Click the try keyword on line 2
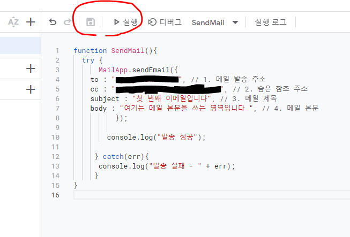350x237 pixels. (88, 60)
